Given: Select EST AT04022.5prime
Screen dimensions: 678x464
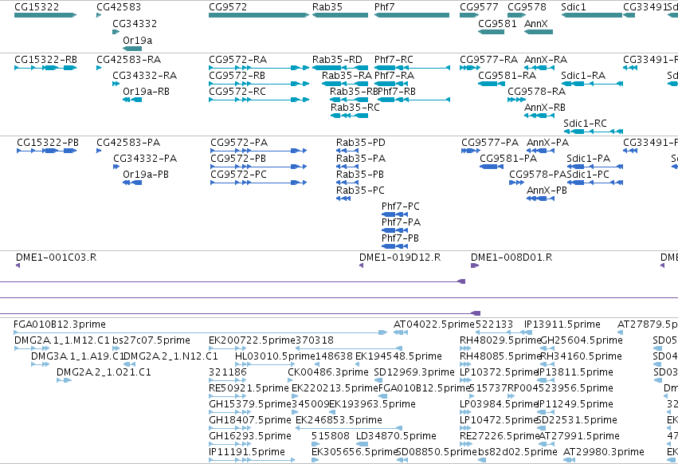Looking at the screenshot, I should pos(434,324).
